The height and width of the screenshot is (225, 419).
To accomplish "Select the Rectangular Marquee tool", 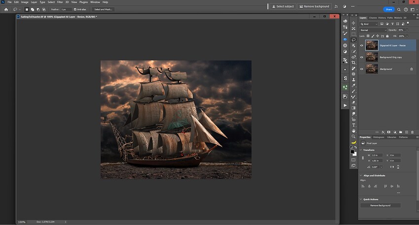I will tap(353, 34).
